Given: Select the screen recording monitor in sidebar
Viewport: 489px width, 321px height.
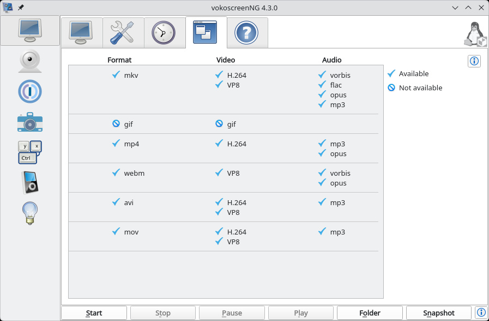Looking at the screenshot, I should pyautogui.click(x=30, y=30).
